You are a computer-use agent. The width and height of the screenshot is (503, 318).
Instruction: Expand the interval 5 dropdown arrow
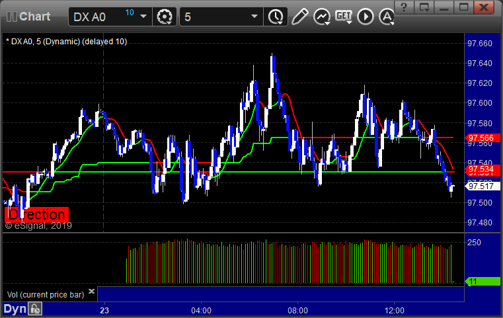pos(254,17)
